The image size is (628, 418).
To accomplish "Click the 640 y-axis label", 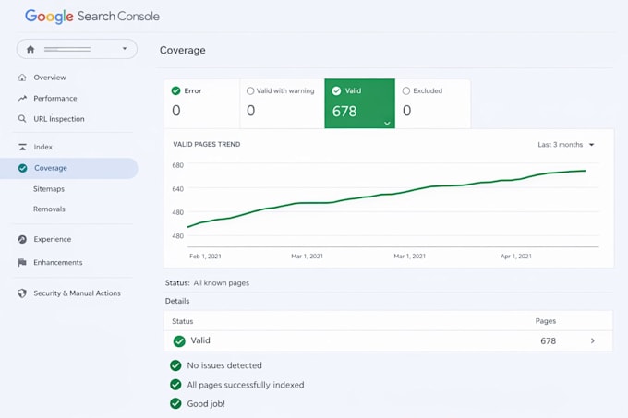I will [x=178, y=189].
